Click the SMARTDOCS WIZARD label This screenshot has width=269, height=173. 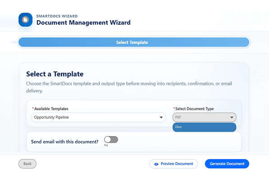pyautogui.click(x=57, y=16)
